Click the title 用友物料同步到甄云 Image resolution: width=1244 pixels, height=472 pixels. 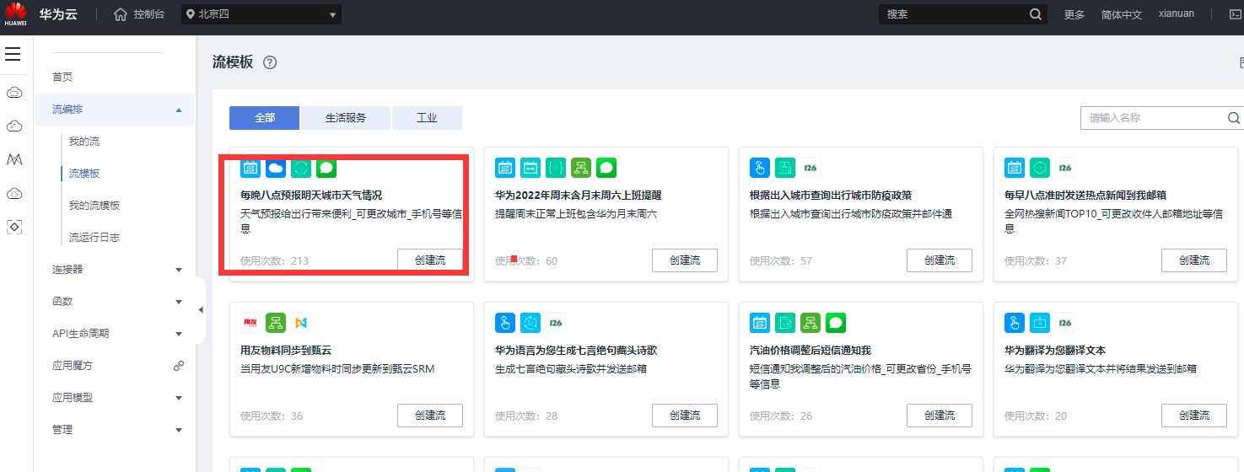[x=286, y=351]
